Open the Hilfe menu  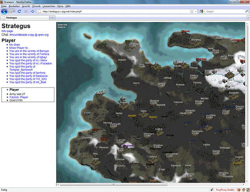(x=68, y=6)
